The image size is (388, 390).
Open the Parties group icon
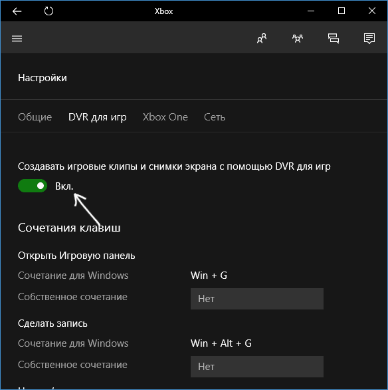tap(298, 39)
